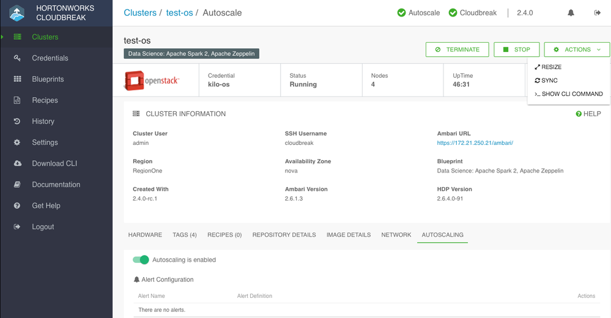Expand the Actions dropdown button
Viewport: 611px width, 318px height.
(x=577, y=50)
